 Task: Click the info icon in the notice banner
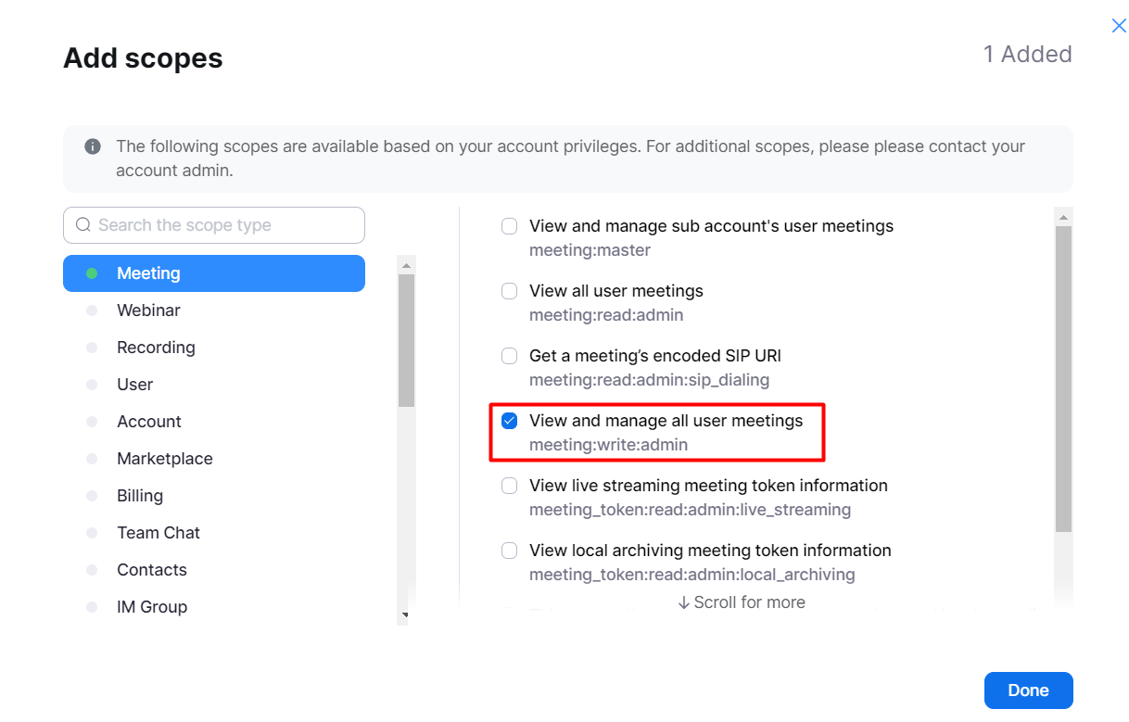[x=93, y=146]
